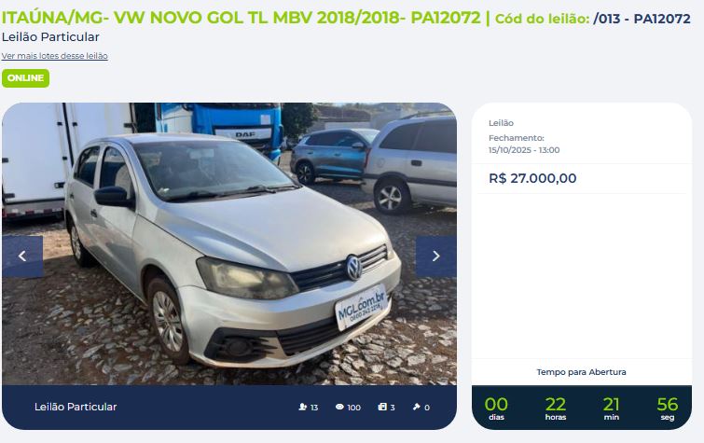The width and height of the screenshot is (704, 443).
Task: Click the Fechamento date 15/10/2025 - 13:00
Action: (x=524, y=150)
